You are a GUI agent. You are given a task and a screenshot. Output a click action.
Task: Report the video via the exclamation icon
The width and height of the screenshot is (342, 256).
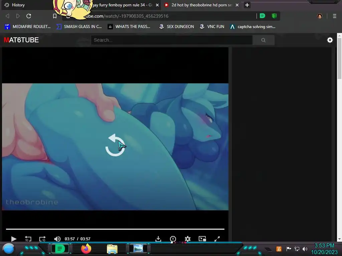(173, 239)
